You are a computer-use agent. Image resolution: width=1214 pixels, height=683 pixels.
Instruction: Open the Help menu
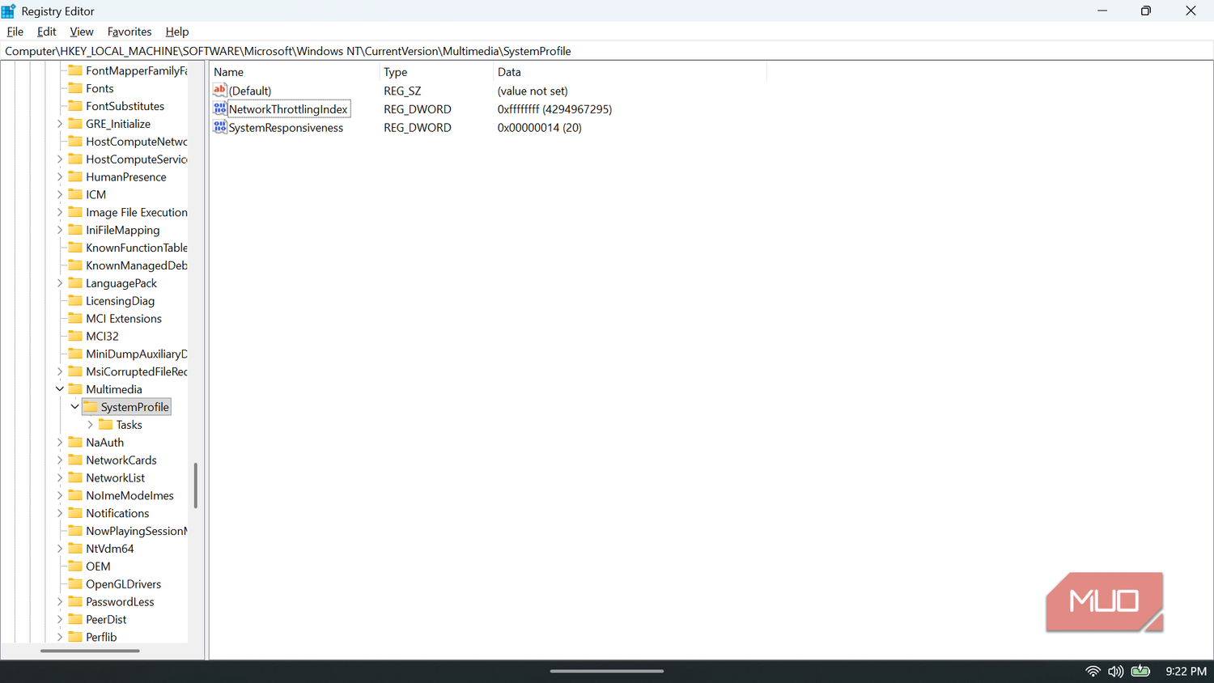[177, 32]
